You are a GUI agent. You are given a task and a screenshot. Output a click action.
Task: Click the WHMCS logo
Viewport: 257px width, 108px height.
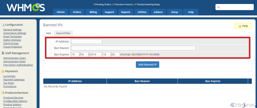point(26,7)
